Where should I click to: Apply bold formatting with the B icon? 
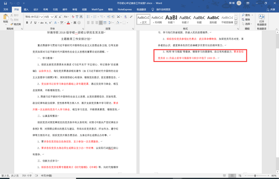[x=27, y=23]
